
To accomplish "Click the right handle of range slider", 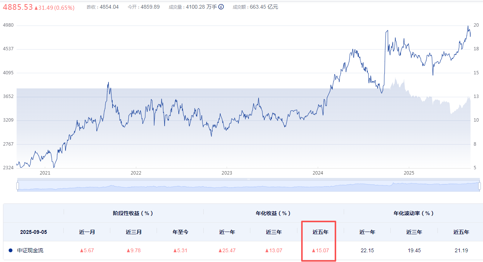I will [x=479, y=186].
